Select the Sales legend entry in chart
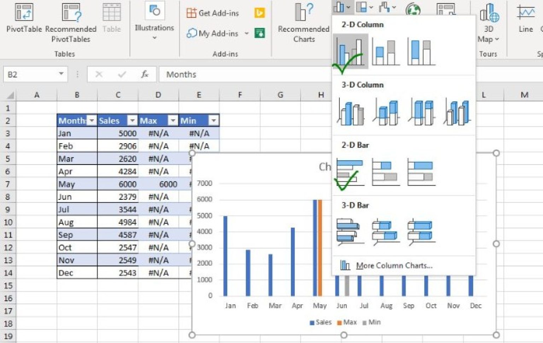543x343 pixels. point(320,322)
